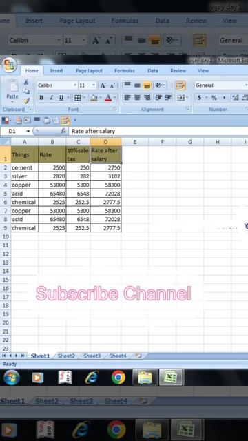
Task: Click the large Paste clipboard icon
Action: 12,85
